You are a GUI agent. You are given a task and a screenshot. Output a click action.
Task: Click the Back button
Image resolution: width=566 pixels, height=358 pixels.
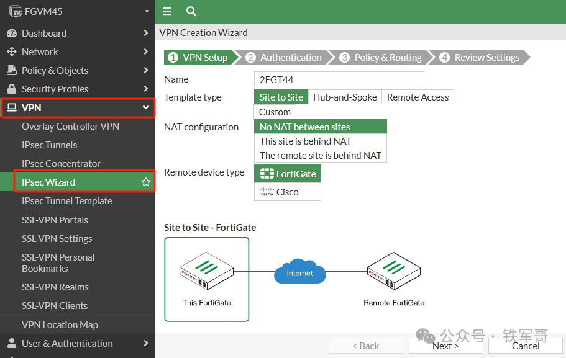click(x=366, y=346)
